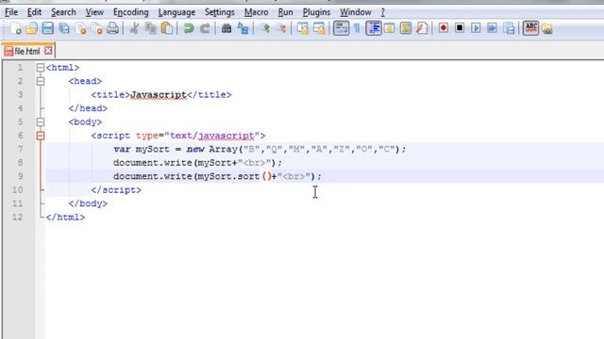Run macro multiple times icon
604x339 pixels.
tap(492, 28)
